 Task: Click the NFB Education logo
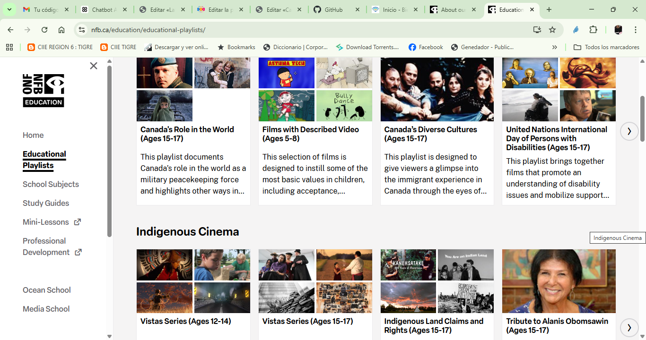point(43,90)
